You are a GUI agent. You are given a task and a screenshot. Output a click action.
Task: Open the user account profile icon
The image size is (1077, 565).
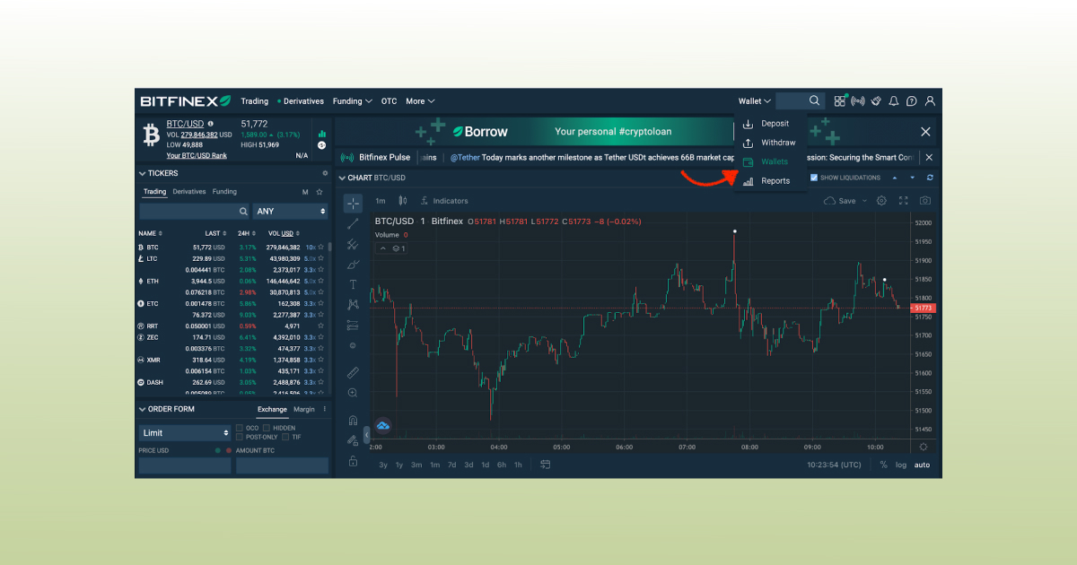point(930,101)
